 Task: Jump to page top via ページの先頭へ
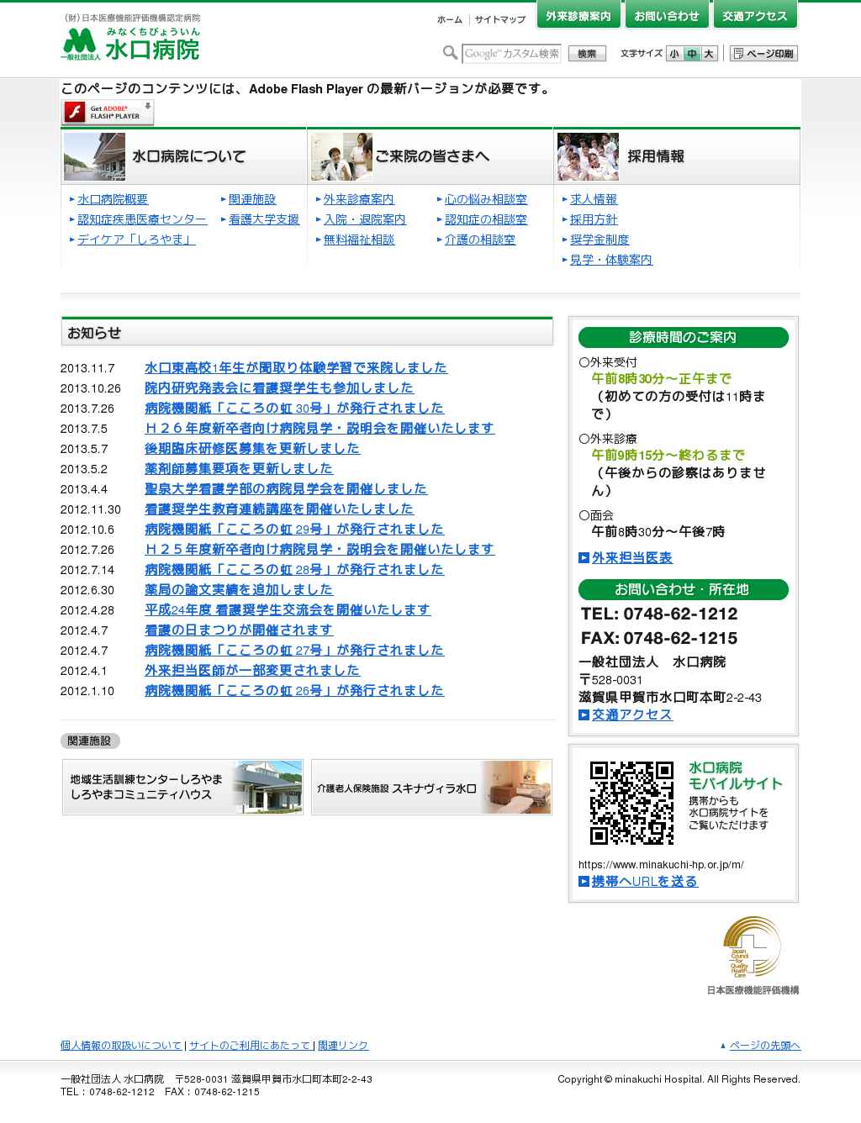click(x=763, y=1046)
